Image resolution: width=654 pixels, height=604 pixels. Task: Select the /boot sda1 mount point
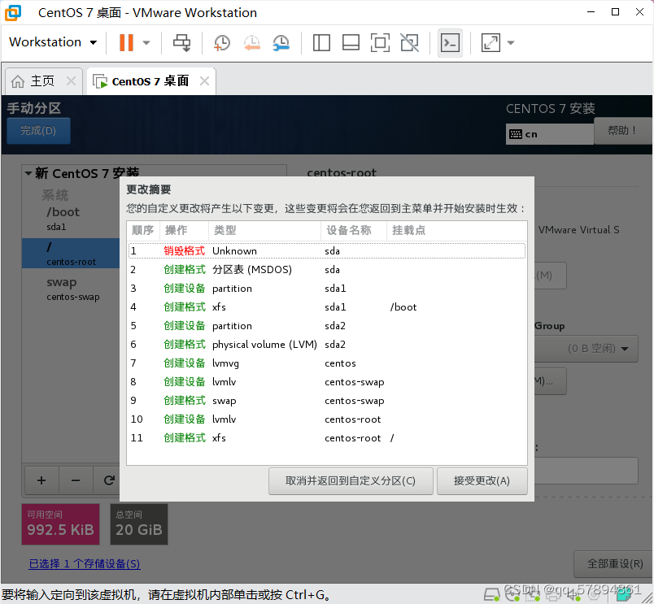(70, 219)
